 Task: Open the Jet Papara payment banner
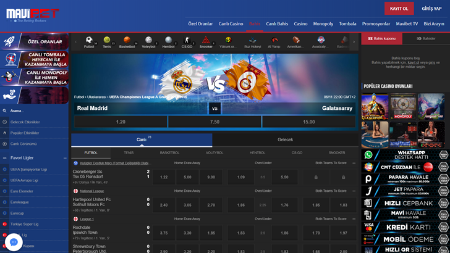pos(405,191)
